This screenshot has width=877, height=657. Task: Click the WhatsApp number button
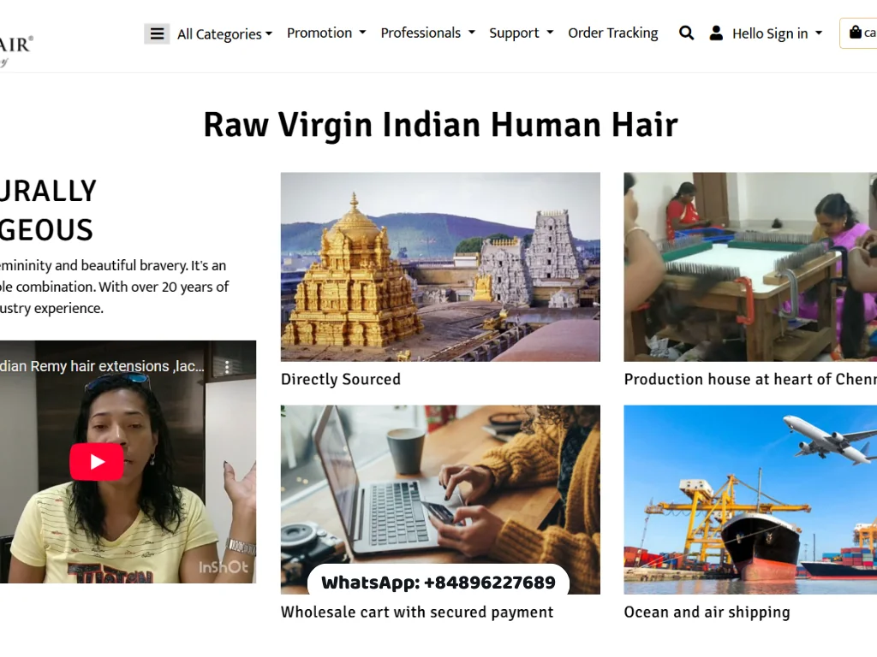438,583
